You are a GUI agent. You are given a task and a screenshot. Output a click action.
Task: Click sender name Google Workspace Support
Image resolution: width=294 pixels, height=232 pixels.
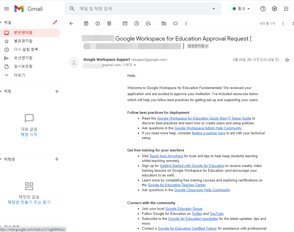point(107,60)
